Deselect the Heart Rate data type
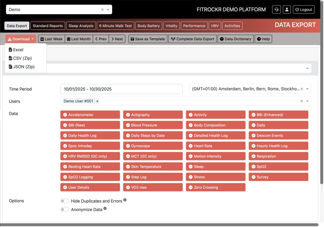Screen dimensions: 324x227 click(x=215, y=146)
